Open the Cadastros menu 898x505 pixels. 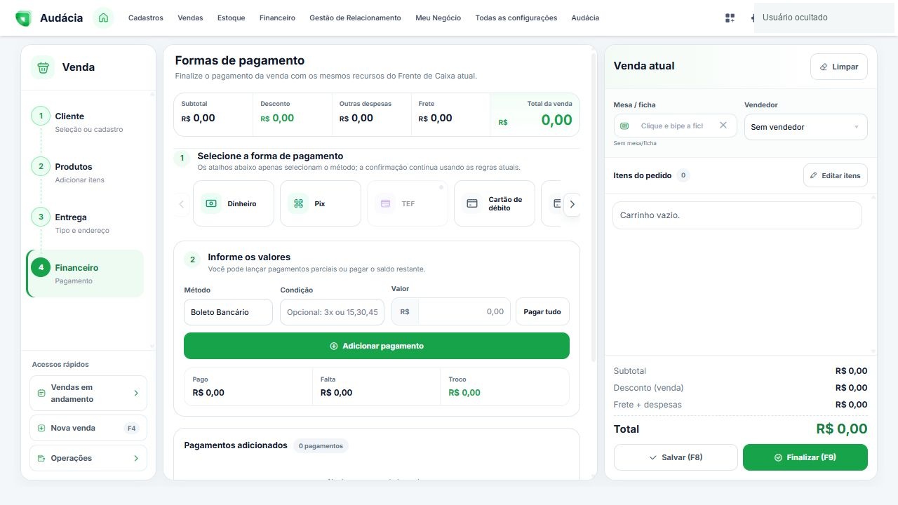point(145,18)
